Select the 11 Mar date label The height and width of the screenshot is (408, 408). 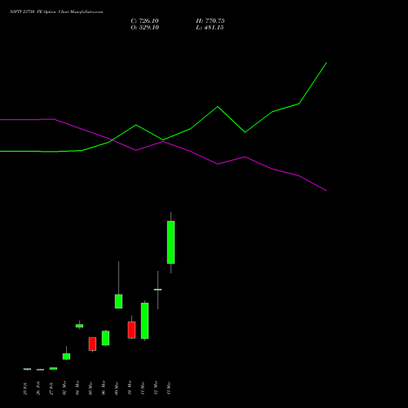pos(143,388)
